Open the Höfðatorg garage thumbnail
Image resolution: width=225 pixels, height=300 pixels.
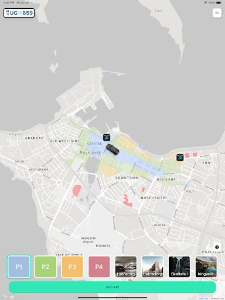(x=126, y=267)
